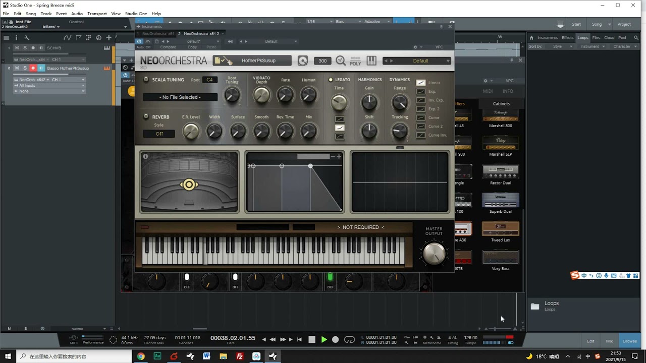Toggle the Legato switch on
Image resolution: width=646 pixels, height=363 pixels.
[331, 80]
